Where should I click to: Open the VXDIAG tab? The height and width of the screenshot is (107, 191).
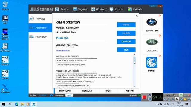(x=137, y=9)
